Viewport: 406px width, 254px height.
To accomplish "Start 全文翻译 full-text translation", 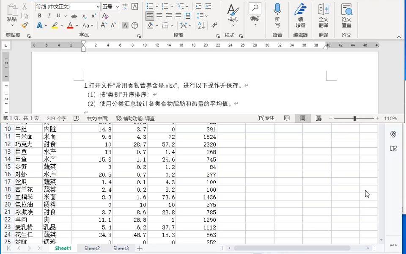I will 324,16.
